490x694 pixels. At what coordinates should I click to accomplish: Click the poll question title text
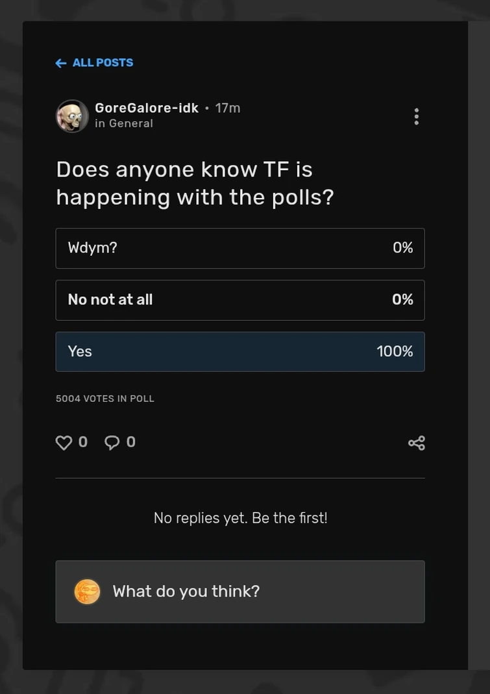pyautogui.click(x=195, y=182)
